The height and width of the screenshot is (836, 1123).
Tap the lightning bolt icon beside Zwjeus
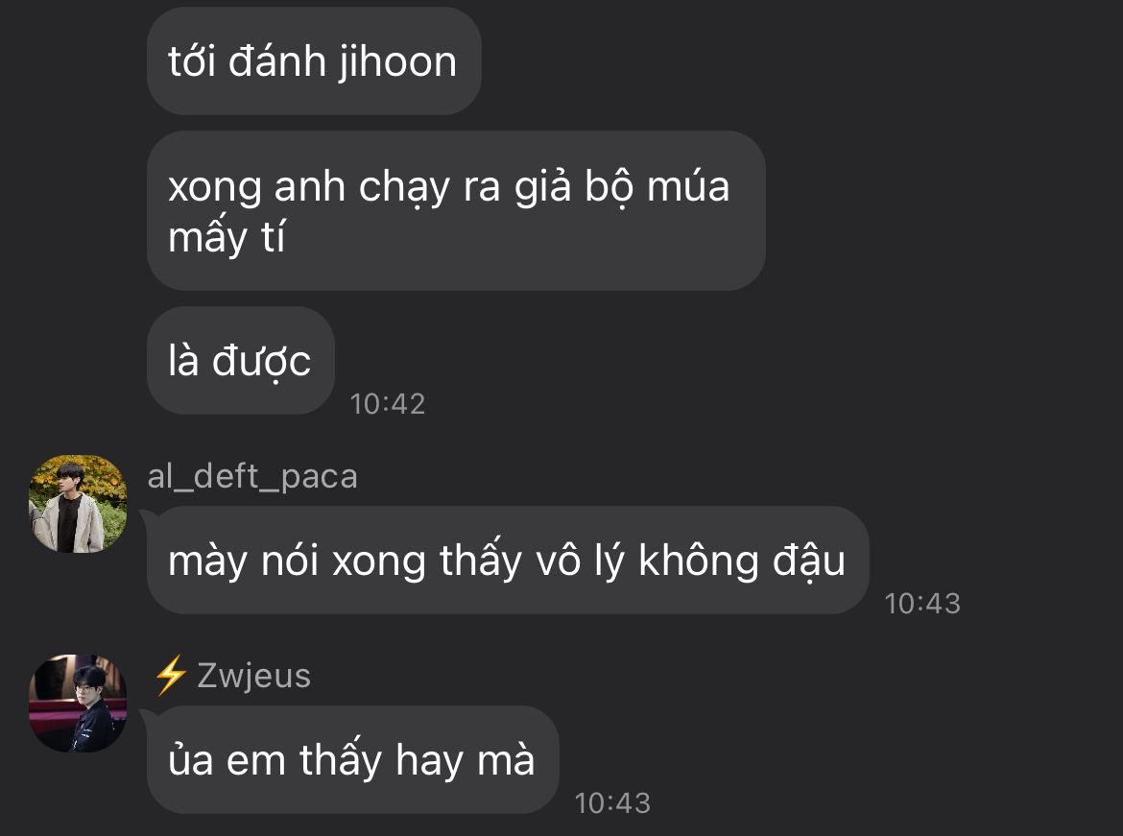coord(171,676)
